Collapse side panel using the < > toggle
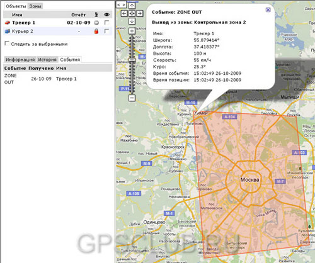The width and height of the screenshot is (315, 263). 122,4
